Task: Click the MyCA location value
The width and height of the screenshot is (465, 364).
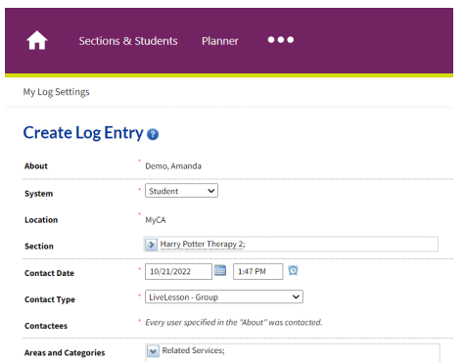Action: pos(156,220)
